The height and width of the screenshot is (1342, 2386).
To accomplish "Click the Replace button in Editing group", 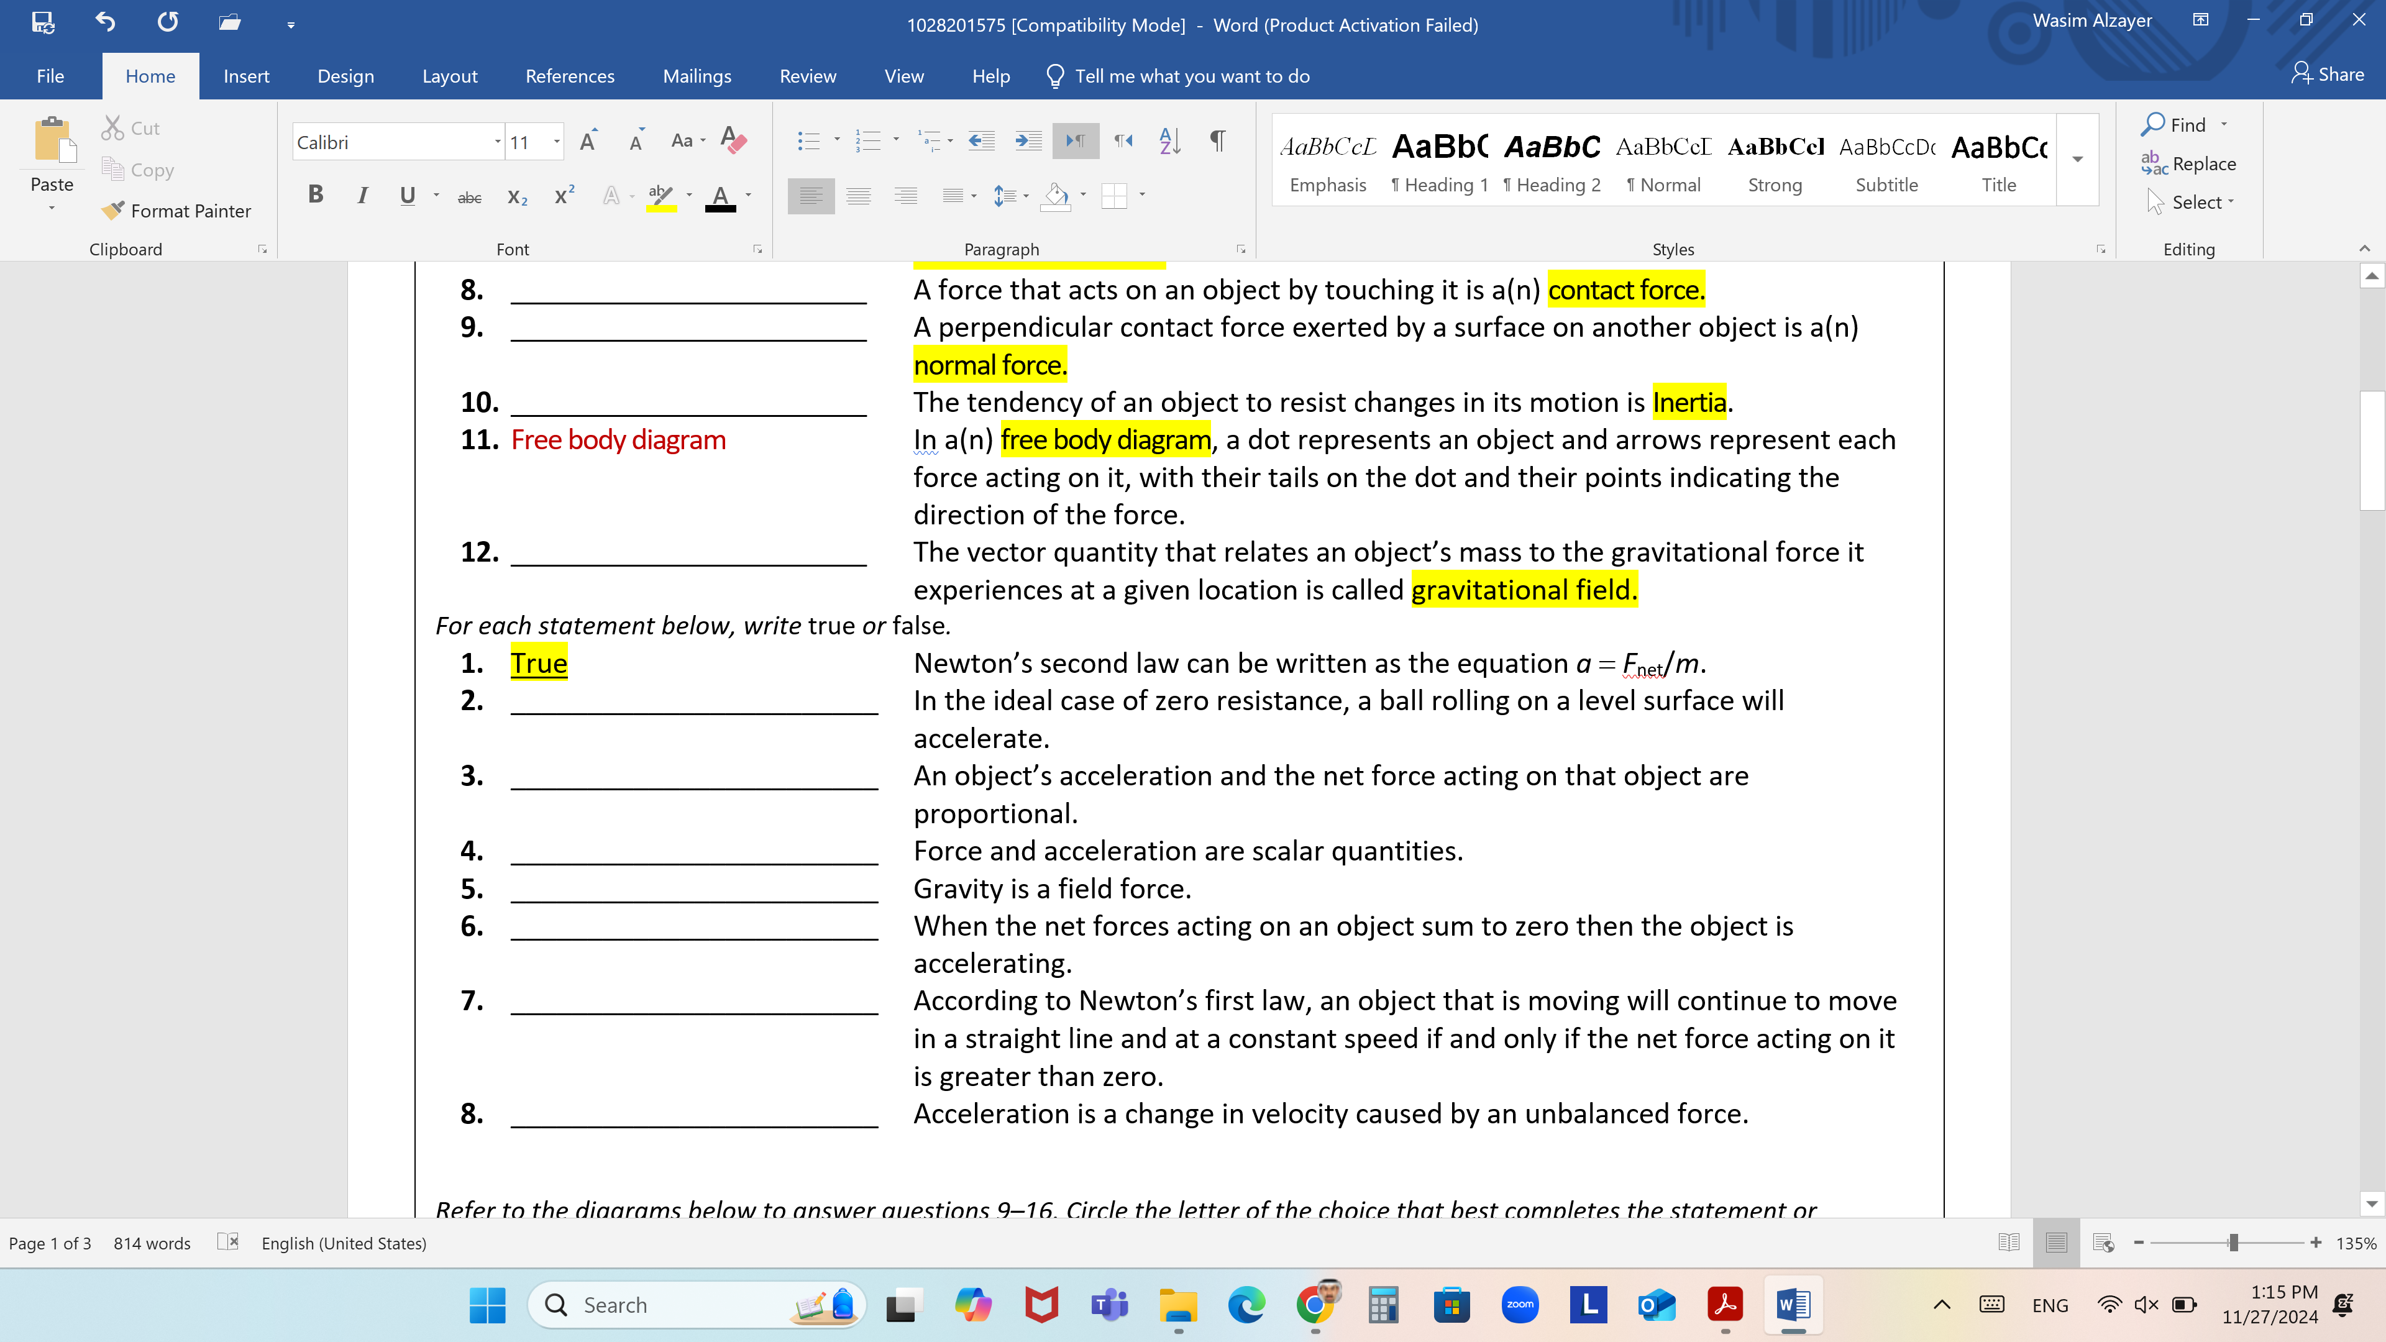I will point(2188,164).
